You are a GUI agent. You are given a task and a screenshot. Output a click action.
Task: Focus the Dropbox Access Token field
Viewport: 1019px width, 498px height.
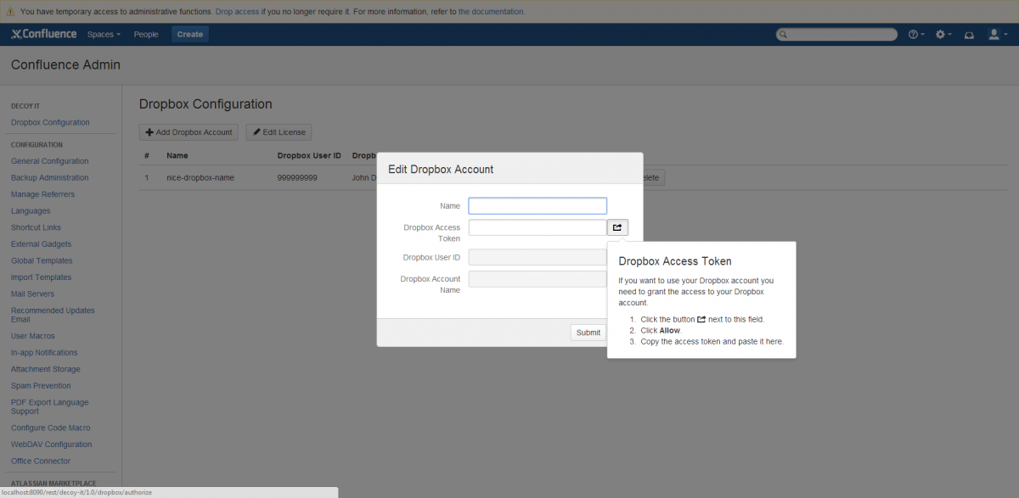pyautogui.click(x=538, y=227)
